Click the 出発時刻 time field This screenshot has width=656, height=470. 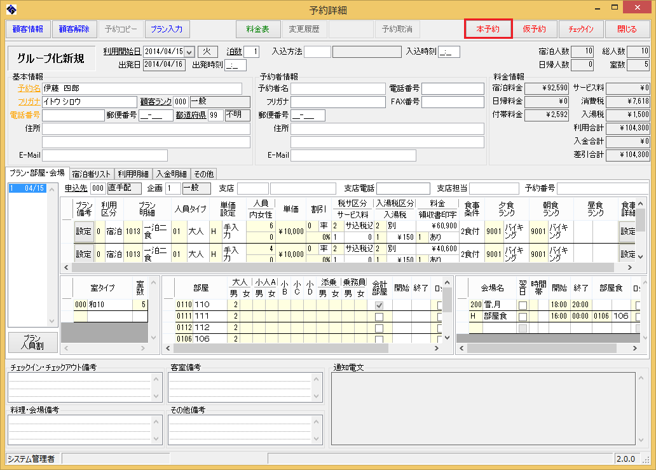236,66
